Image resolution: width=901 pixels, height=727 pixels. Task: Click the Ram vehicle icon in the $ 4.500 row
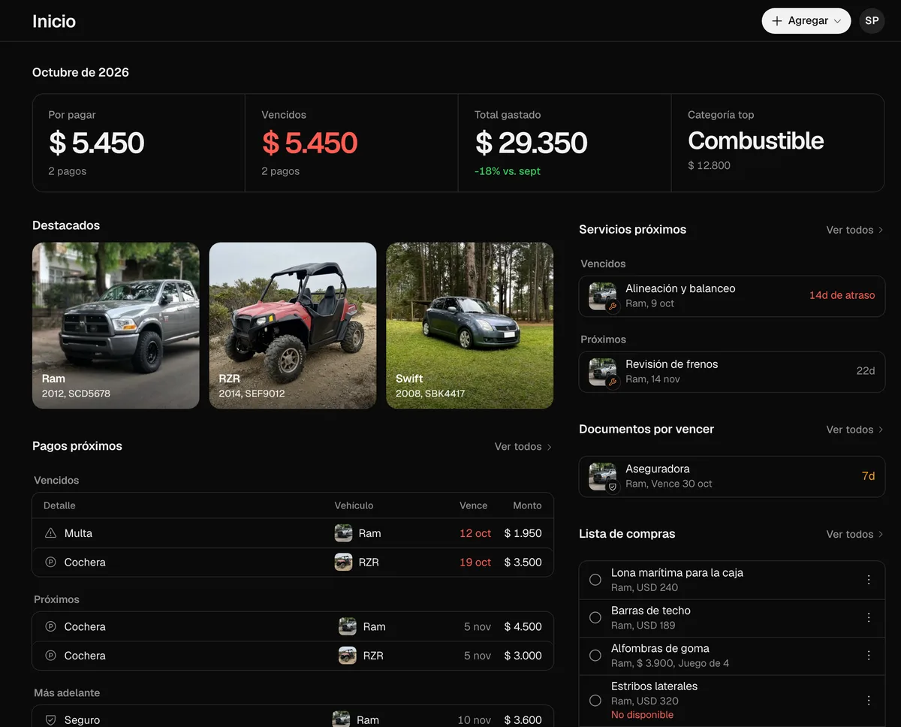(348, 626)
